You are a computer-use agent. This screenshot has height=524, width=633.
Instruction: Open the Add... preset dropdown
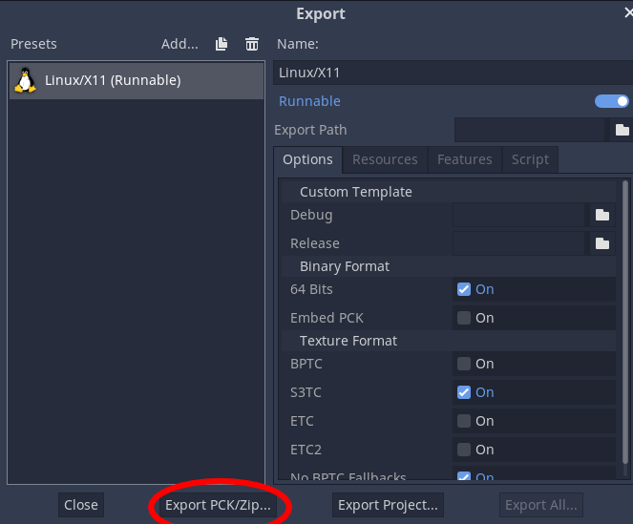[x=179, y=44]
